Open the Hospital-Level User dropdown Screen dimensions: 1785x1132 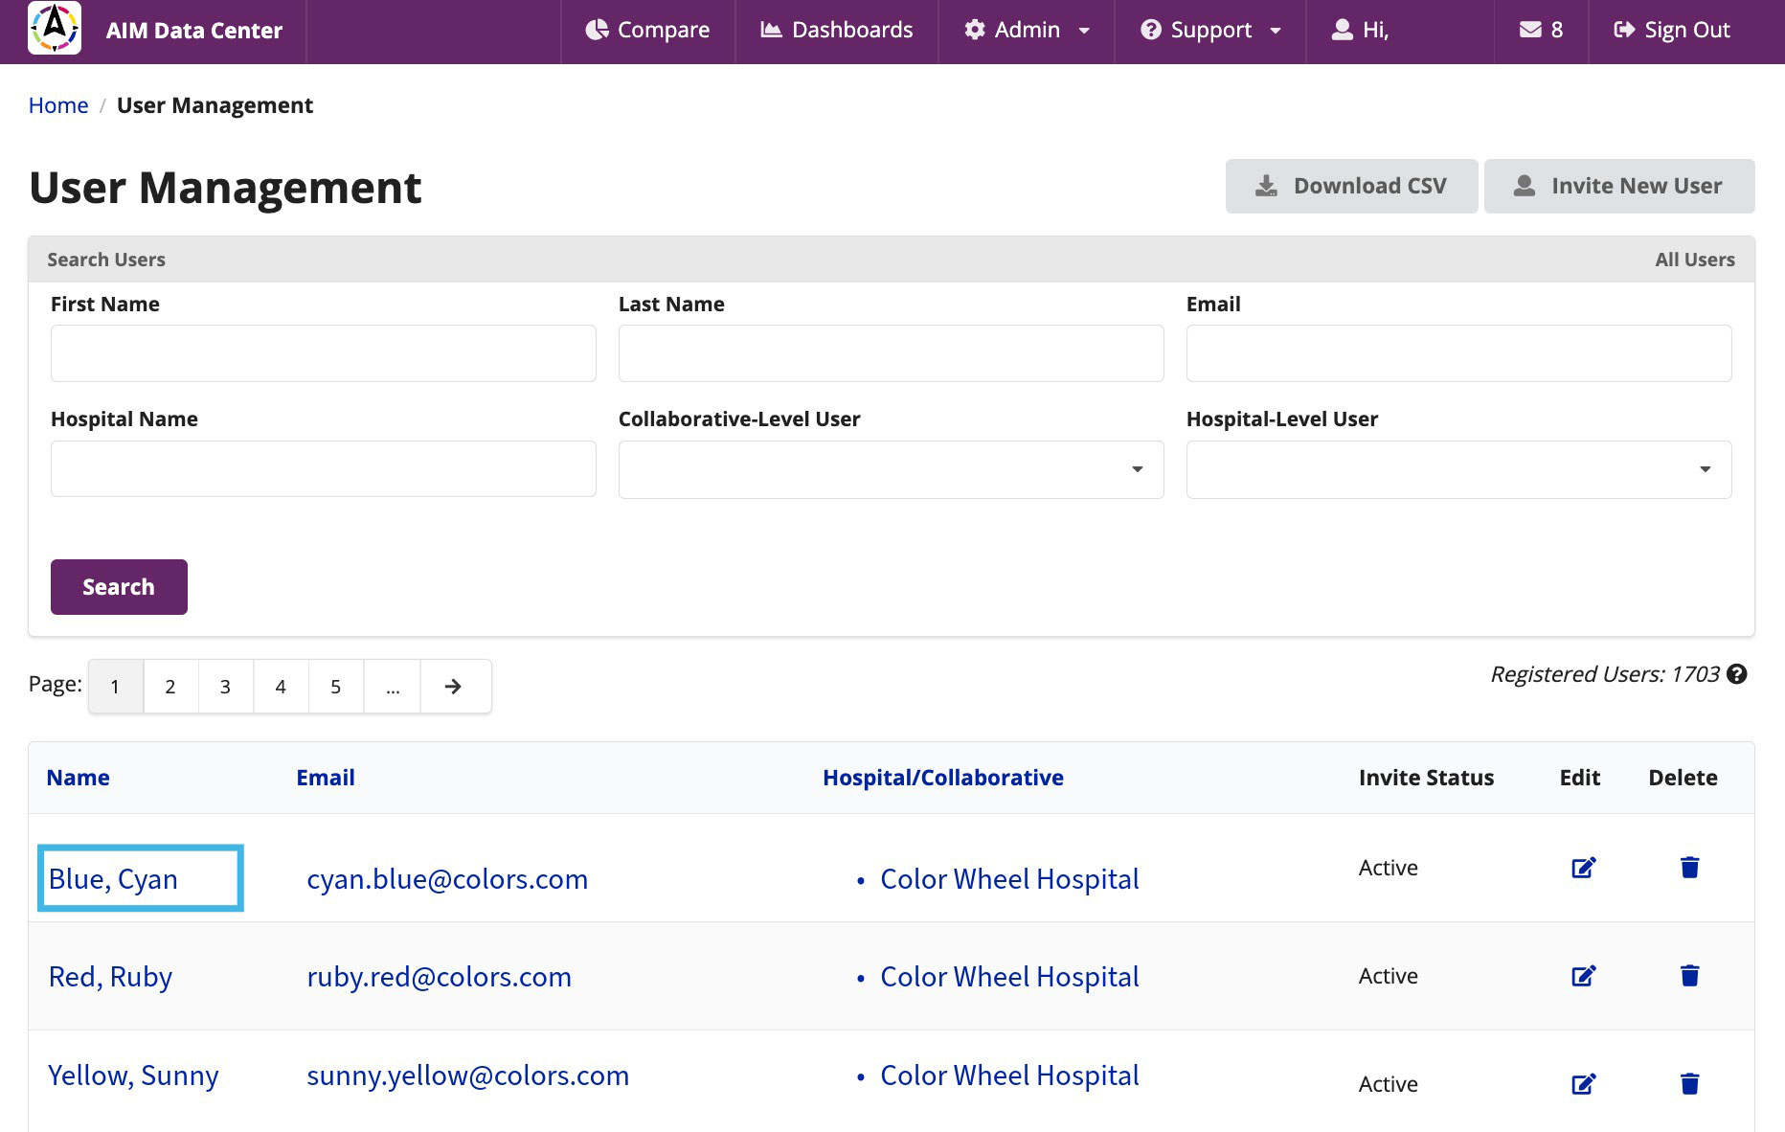tap(1459, 469)
